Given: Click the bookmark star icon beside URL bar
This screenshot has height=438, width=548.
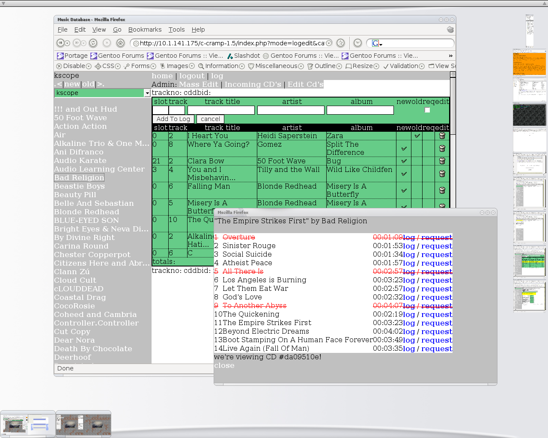Looking at the screenshot, I should pos(340,43).
